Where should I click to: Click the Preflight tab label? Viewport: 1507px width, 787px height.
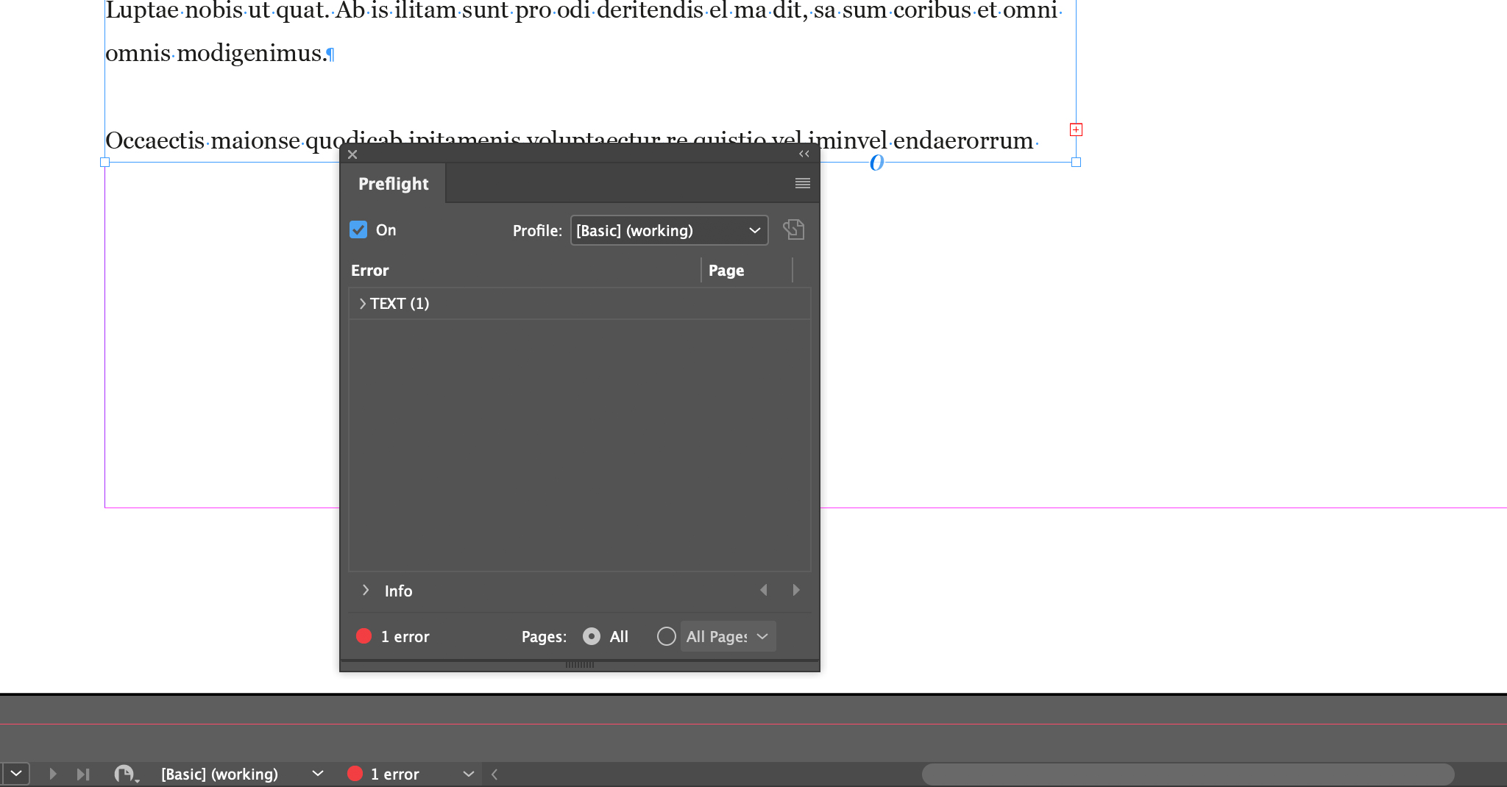point(393,184)
